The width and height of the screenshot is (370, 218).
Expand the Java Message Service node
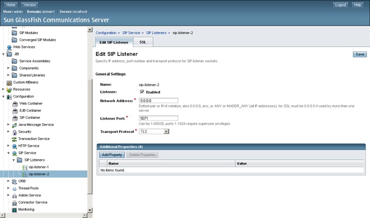point(8,125)
